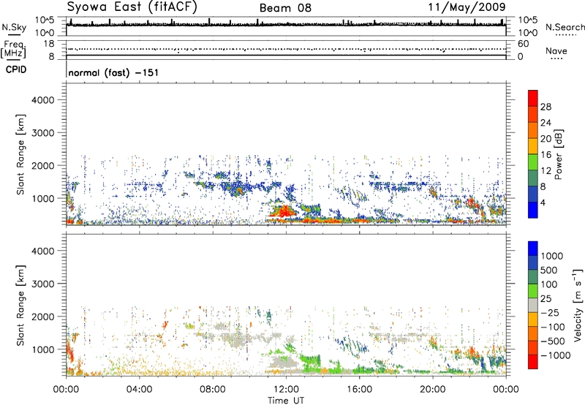Image resolution: width=585 pixels, height=405 pixels.
Task: Click the 'Time UT' axis title
Action: (286, 401)
